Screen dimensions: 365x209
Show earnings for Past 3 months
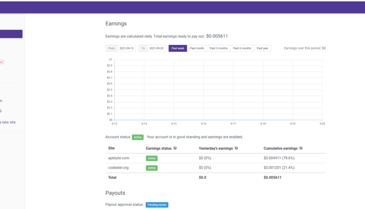click(x=218, y=48)
